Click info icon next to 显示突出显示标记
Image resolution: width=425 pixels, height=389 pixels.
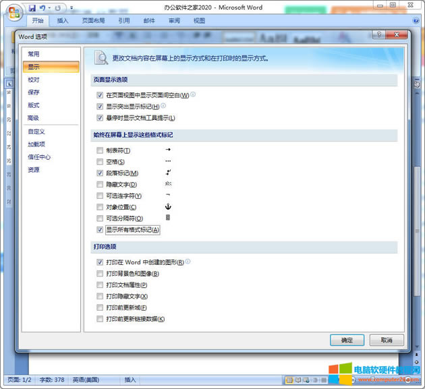[x=163, y=106]
